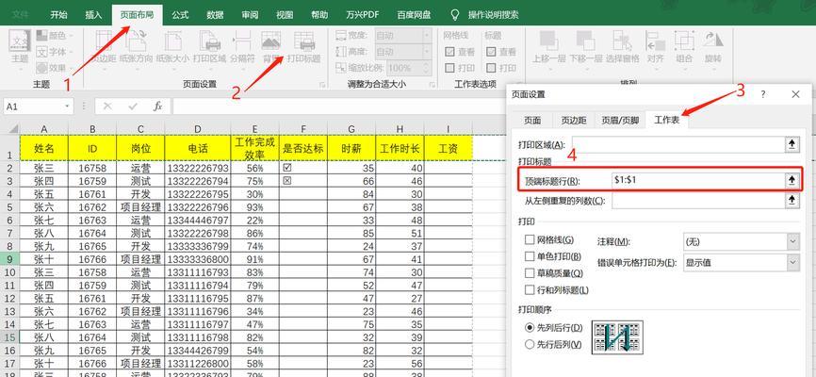Image resolution: width=816 pixels, height=377 pixels.
Task: Select header cell 工作完成效率
Action: pyautogui.click(x=255, y=148)
